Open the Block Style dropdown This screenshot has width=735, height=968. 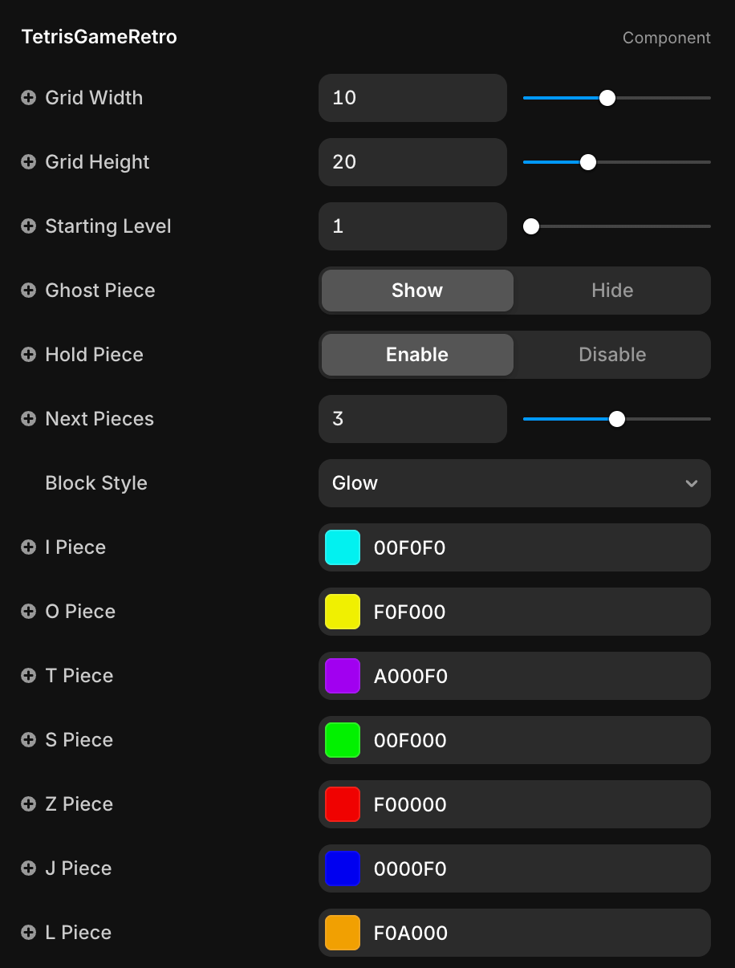tap(514, 483)
